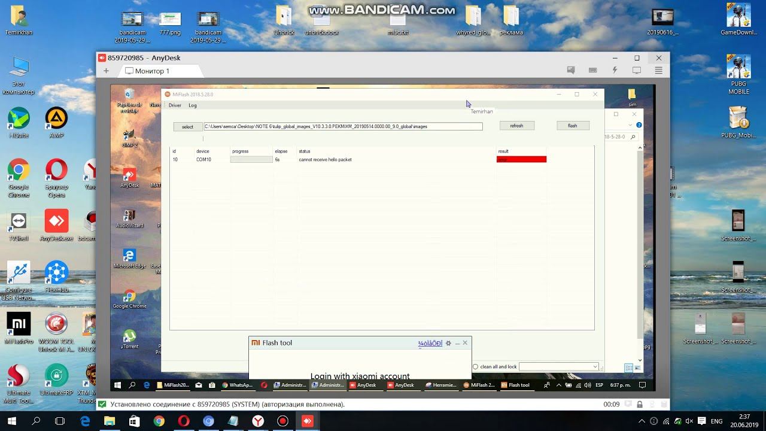Open PUBG MOBILE desktop shortcut
766x431 pixels.
coord(738,74)
